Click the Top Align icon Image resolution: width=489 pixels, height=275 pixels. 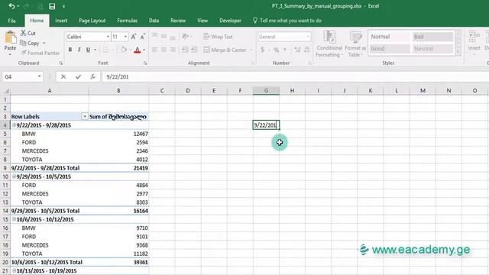[154, 36]
